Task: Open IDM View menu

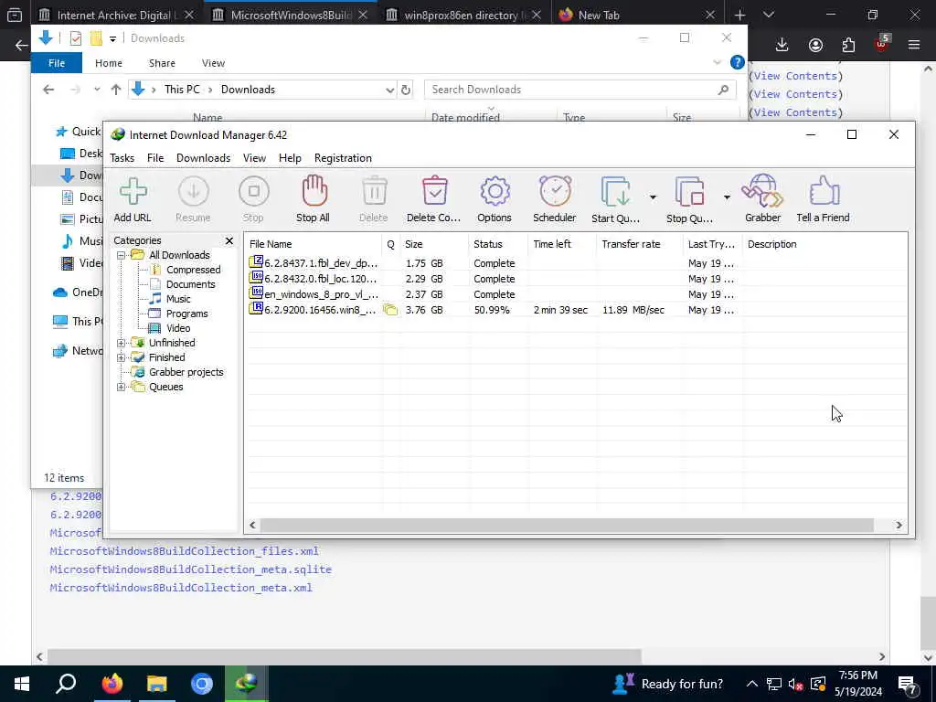Action: click(254, 158)
